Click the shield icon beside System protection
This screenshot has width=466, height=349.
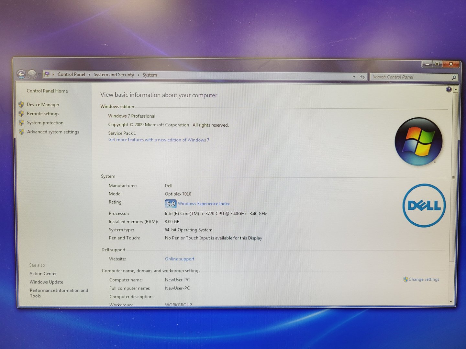tap(21, 122)
